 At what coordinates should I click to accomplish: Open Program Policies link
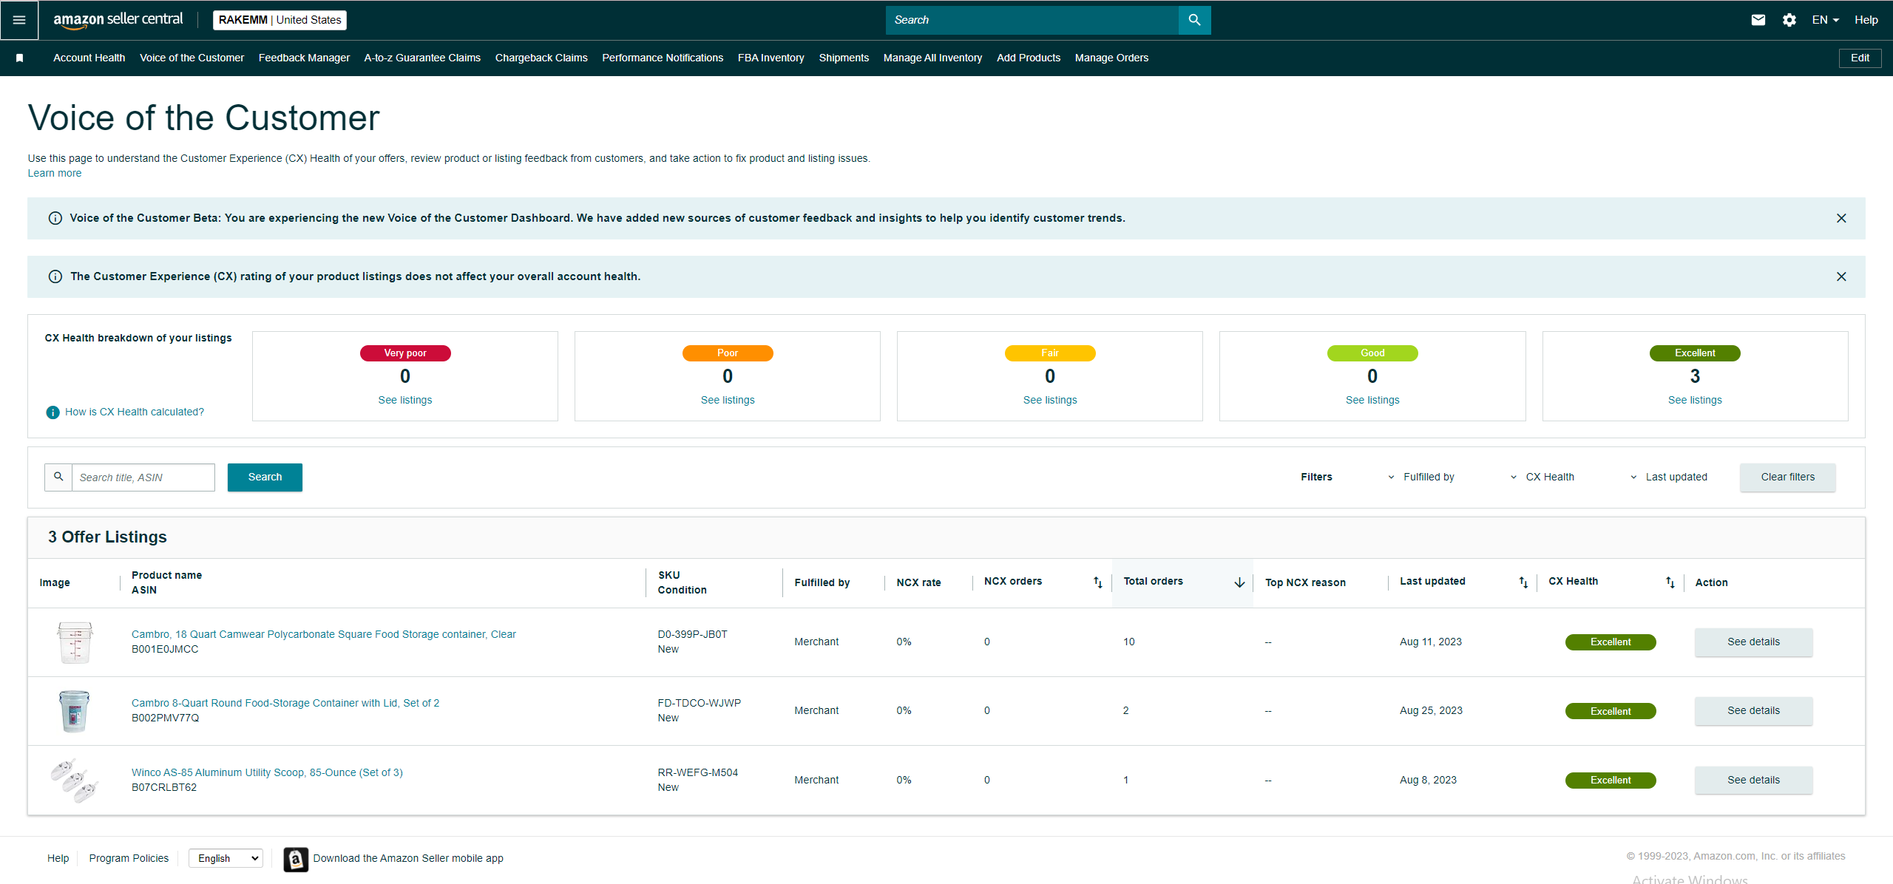129,859
